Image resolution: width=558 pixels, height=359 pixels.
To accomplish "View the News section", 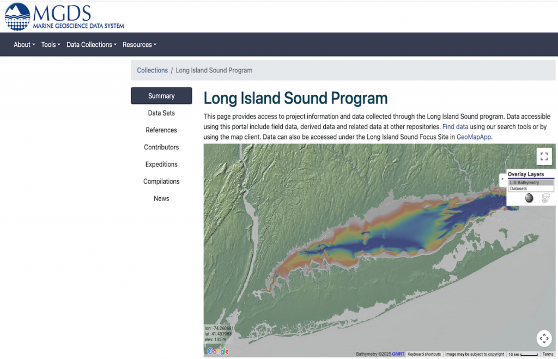I will click(161, 198).
